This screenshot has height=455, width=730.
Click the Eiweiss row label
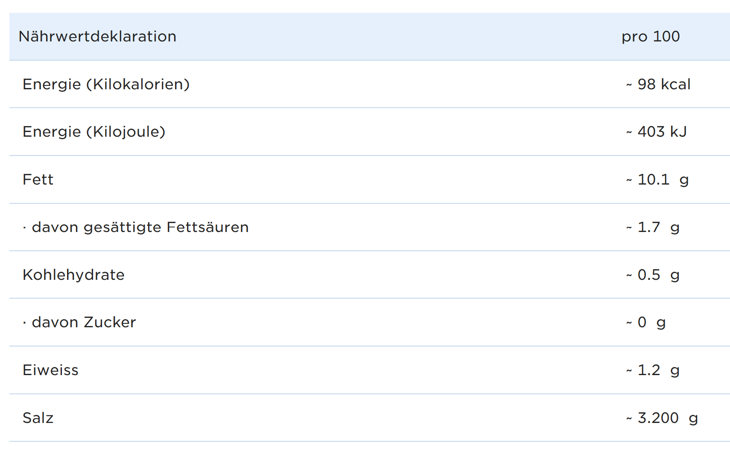coord(50,370)
